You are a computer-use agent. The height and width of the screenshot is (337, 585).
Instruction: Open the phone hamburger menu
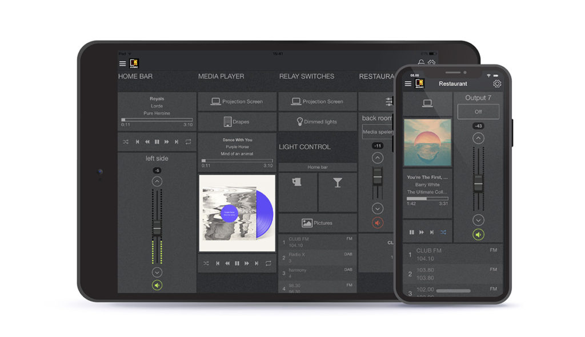pos(408,84)
